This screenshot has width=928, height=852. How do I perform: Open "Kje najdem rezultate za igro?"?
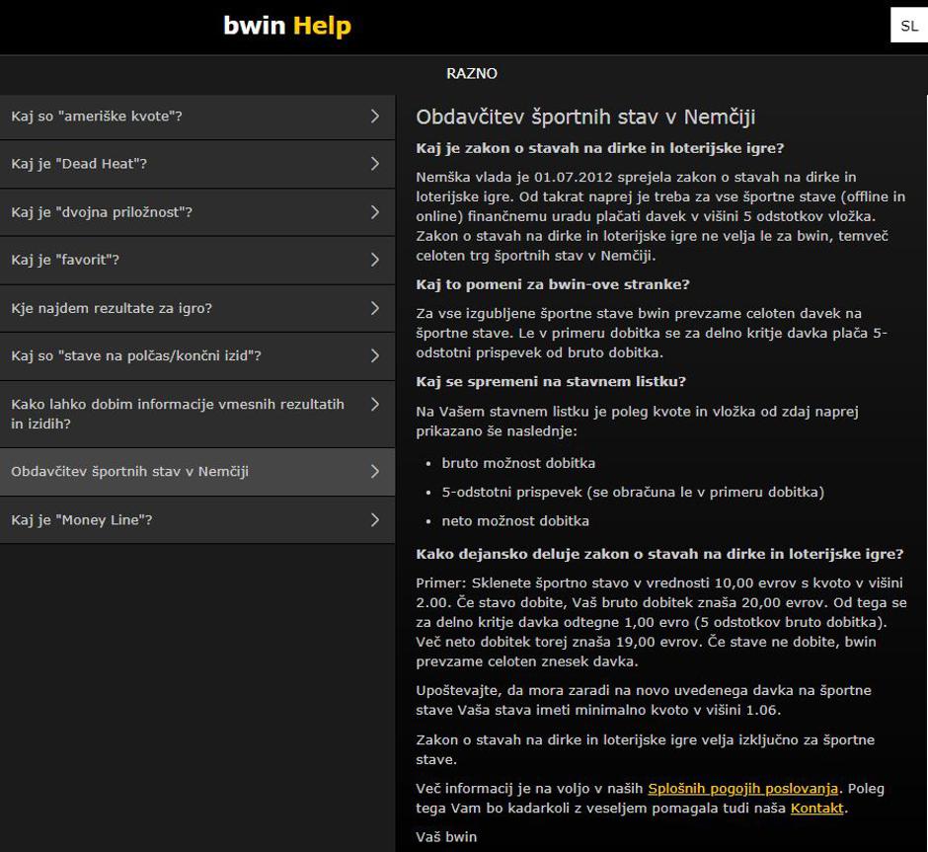pyautogui.click(x=112, y=308)
